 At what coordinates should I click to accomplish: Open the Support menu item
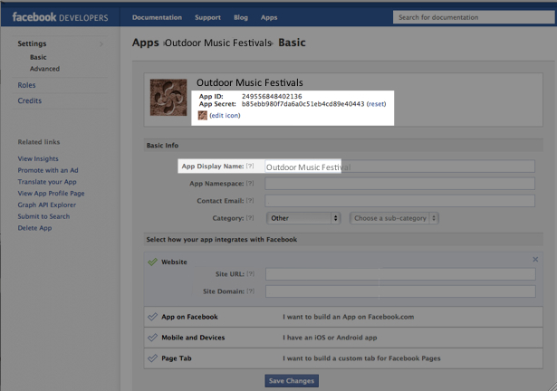207,17
